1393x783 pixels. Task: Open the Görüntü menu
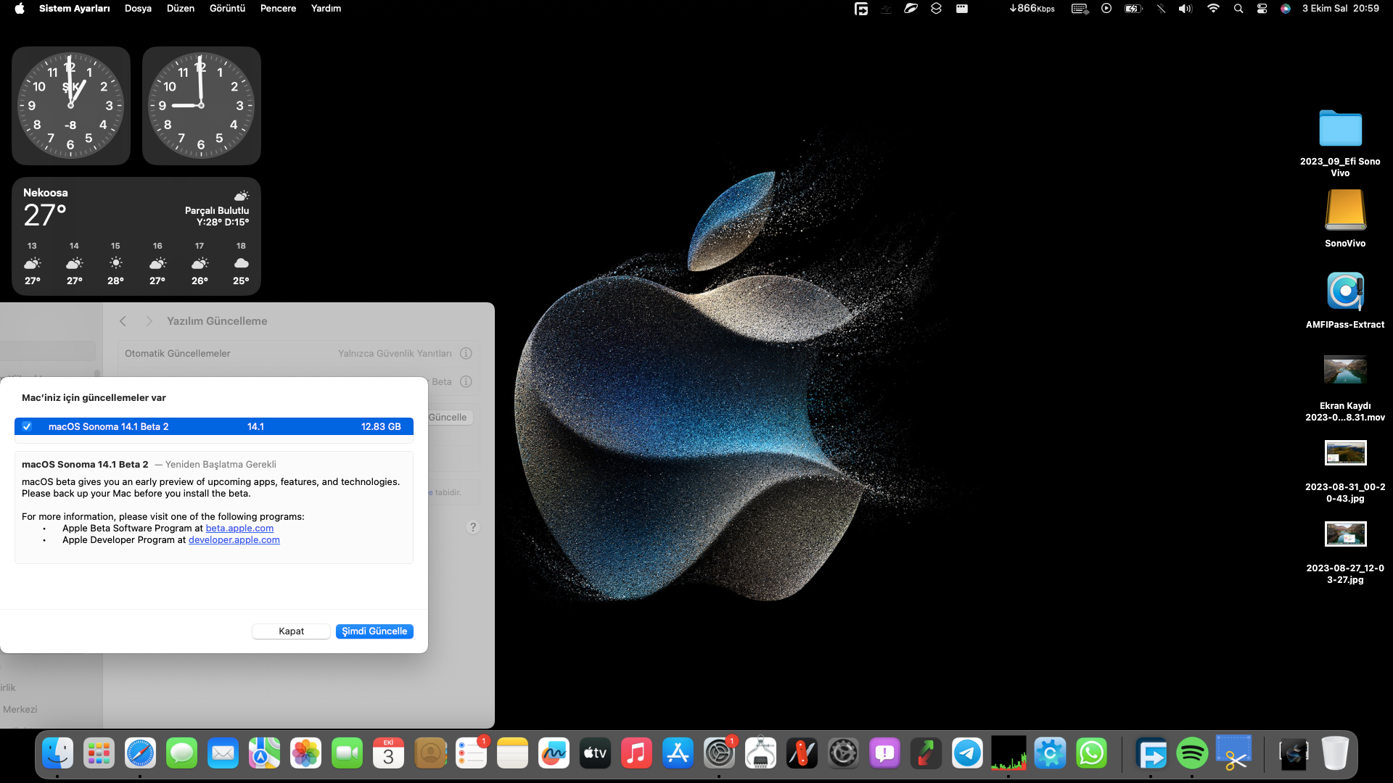coord(227,9)
